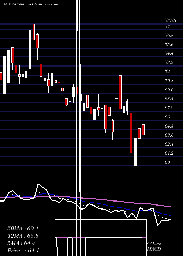
Task: Click the Price : 64.1 label
Action: coord(23,251)
